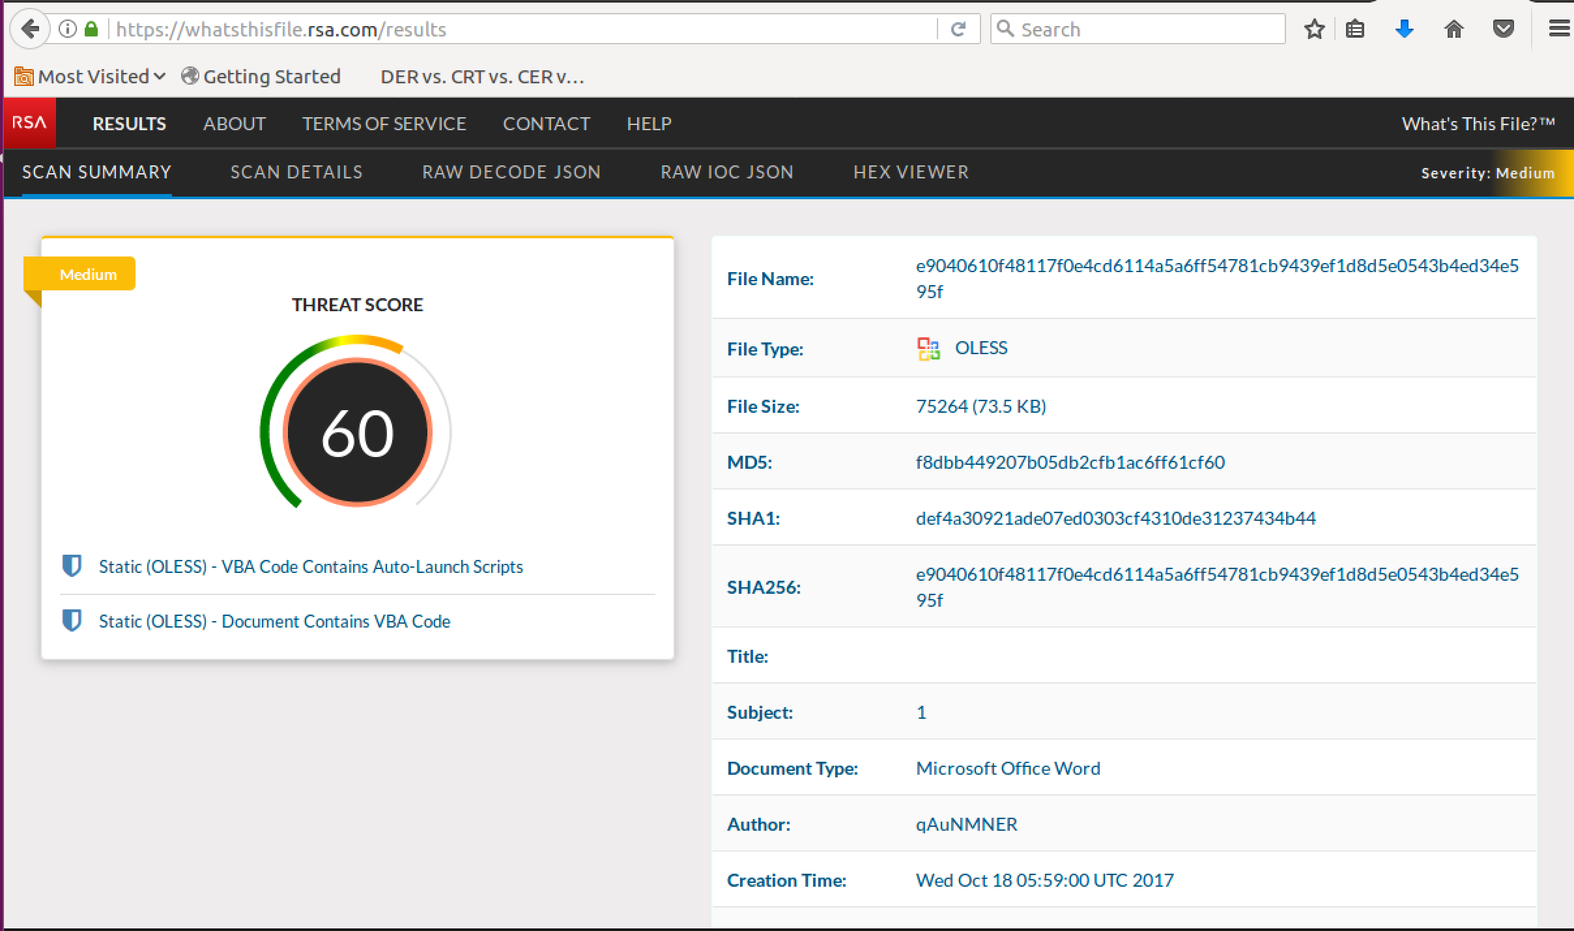1574x931 pixels.
Task: Click the Document Contains VBA Code link
Action: (x=274, y=622)
